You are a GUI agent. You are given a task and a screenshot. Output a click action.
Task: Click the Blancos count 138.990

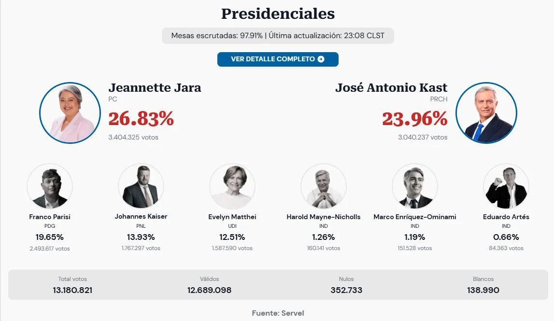point(483,290)
